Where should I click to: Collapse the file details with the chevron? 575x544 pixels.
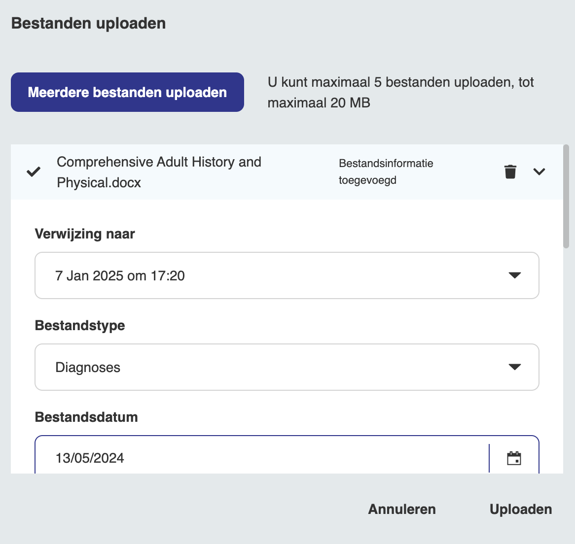539,172
